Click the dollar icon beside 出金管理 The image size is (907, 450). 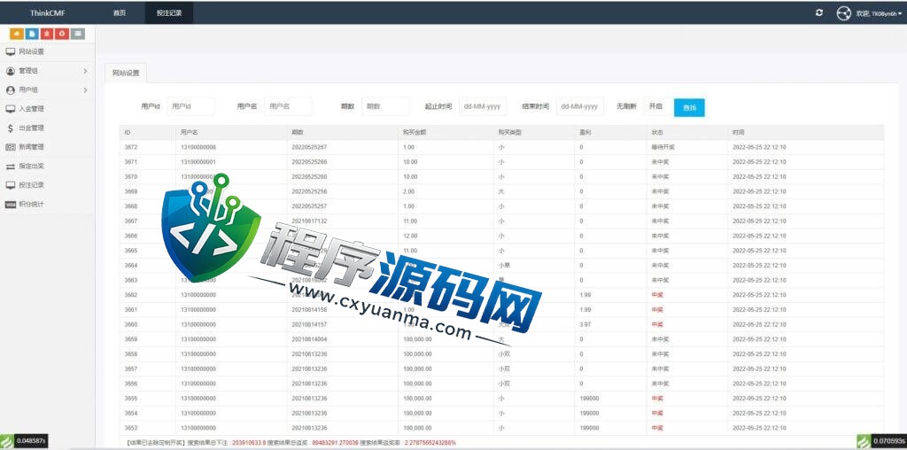pyautogui.click(x=11, y=128)
